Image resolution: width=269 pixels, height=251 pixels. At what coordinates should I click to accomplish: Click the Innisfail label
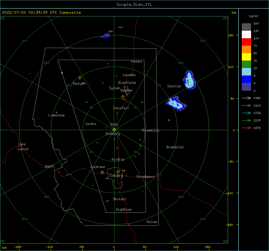click(121, 108)
